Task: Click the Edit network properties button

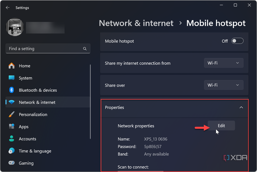Action: point(221,126)
